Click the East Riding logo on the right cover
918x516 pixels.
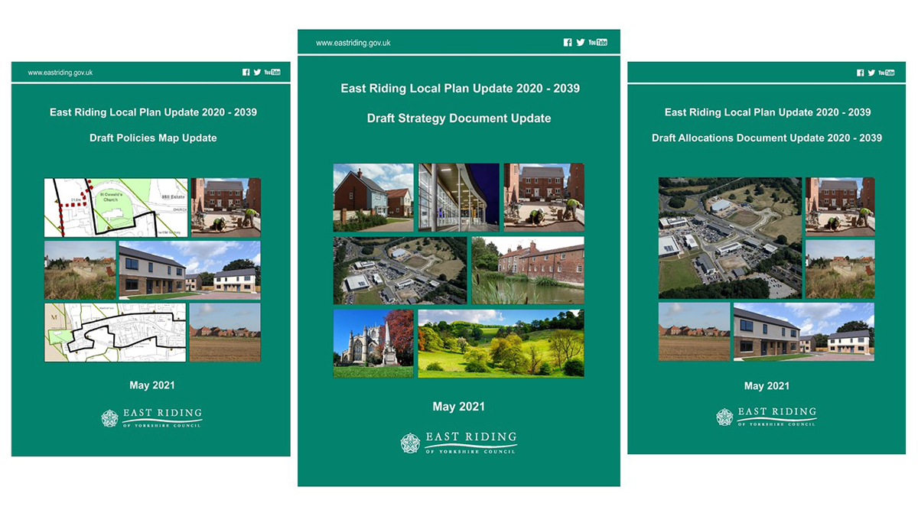(767, 415)
